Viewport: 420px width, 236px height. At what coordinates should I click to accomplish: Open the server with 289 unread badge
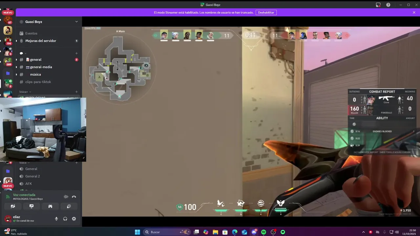click(x=8, y=62)
